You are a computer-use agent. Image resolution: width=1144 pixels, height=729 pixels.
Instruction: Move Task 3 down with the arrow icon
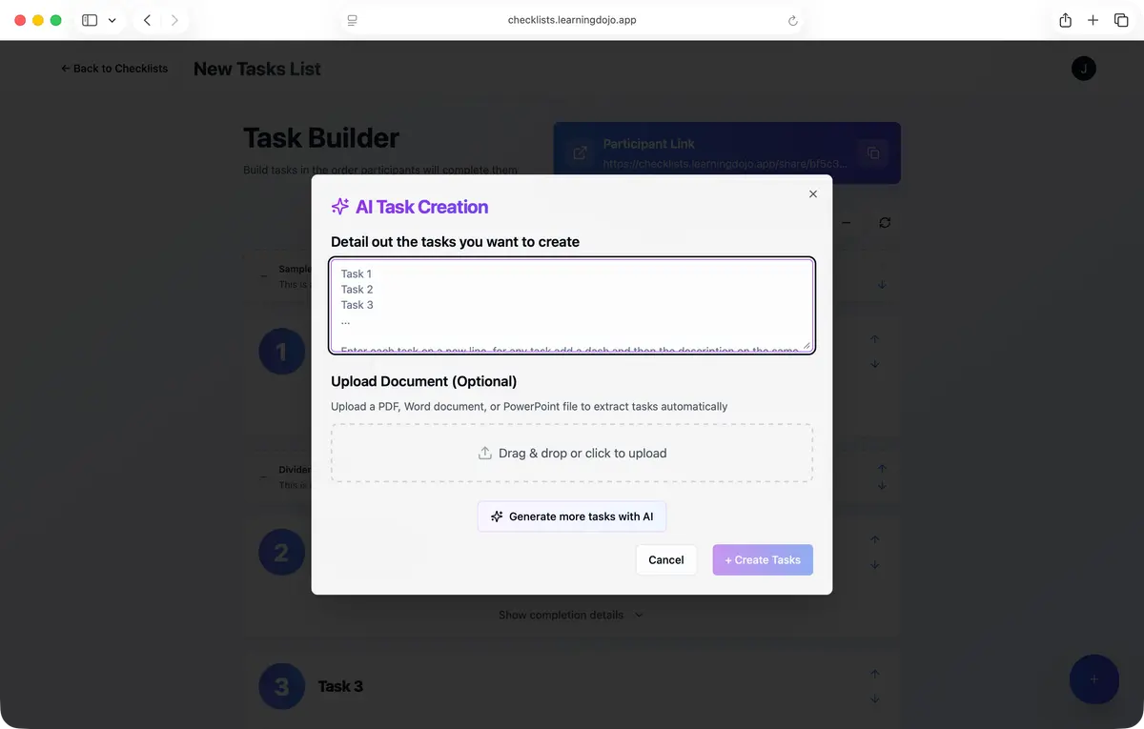coord(874,699)
